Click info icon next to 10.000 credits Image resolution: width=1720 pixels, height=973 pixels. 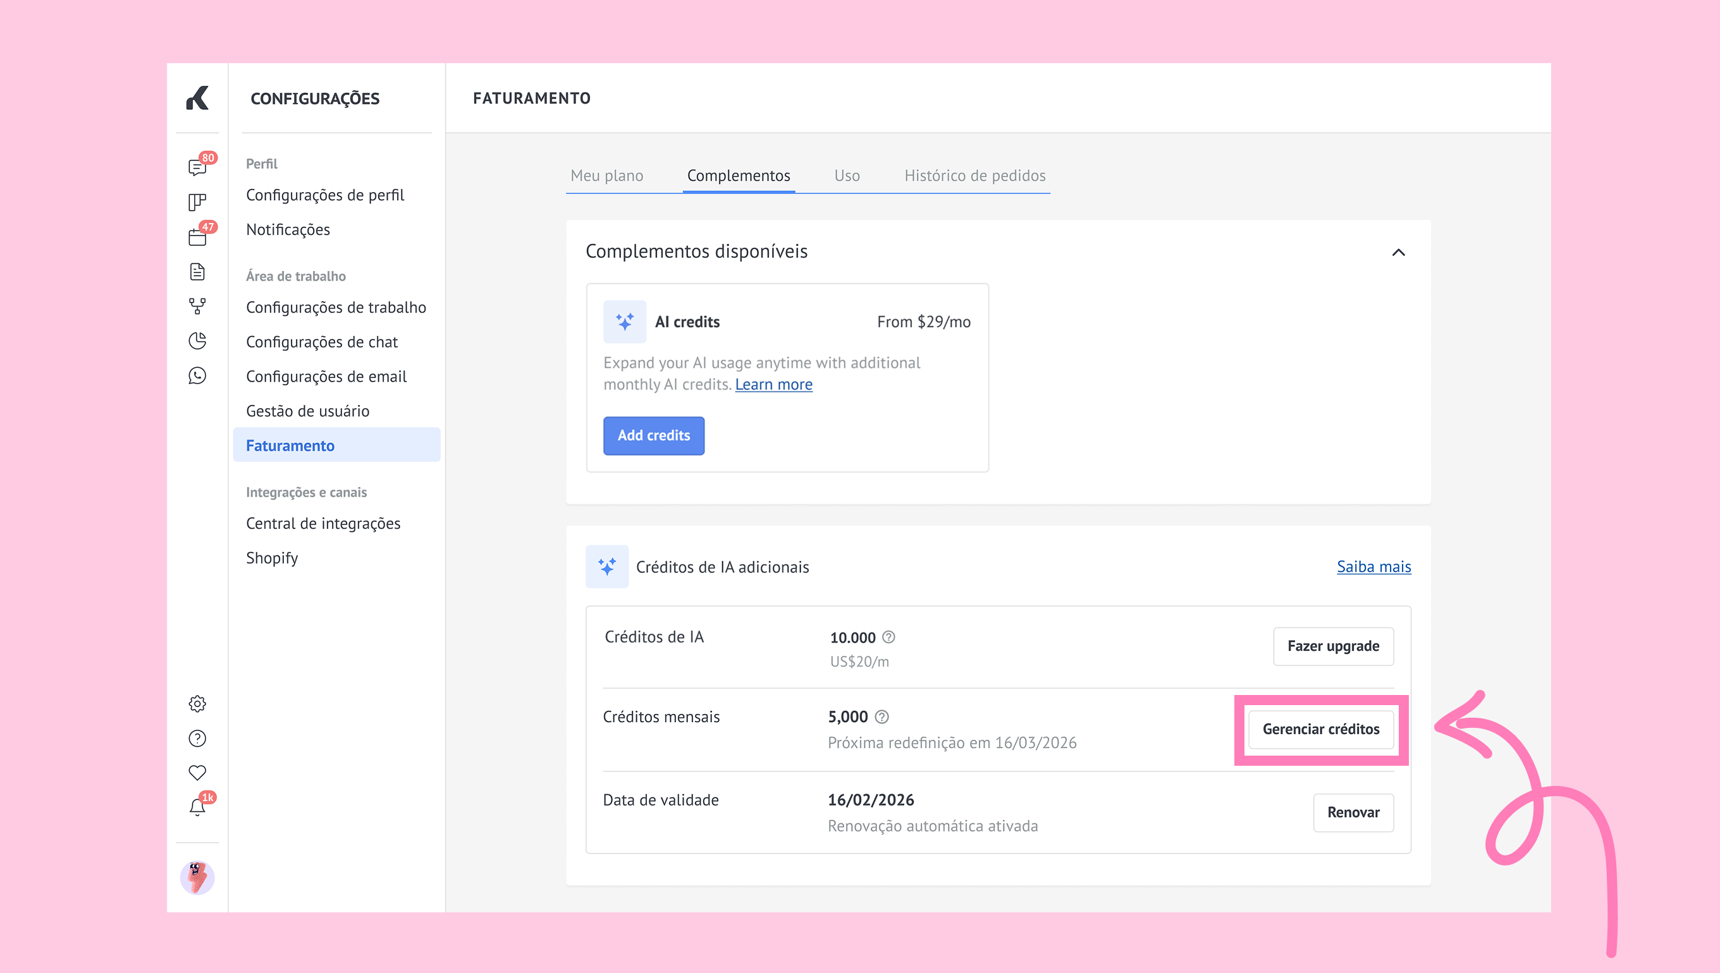tap(888, 637)
